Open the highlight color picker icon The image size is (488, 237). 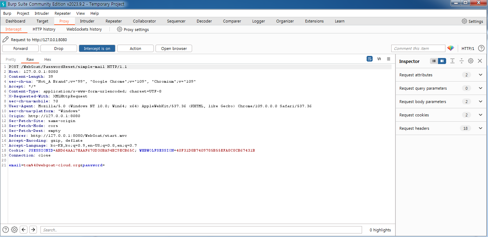451,49
